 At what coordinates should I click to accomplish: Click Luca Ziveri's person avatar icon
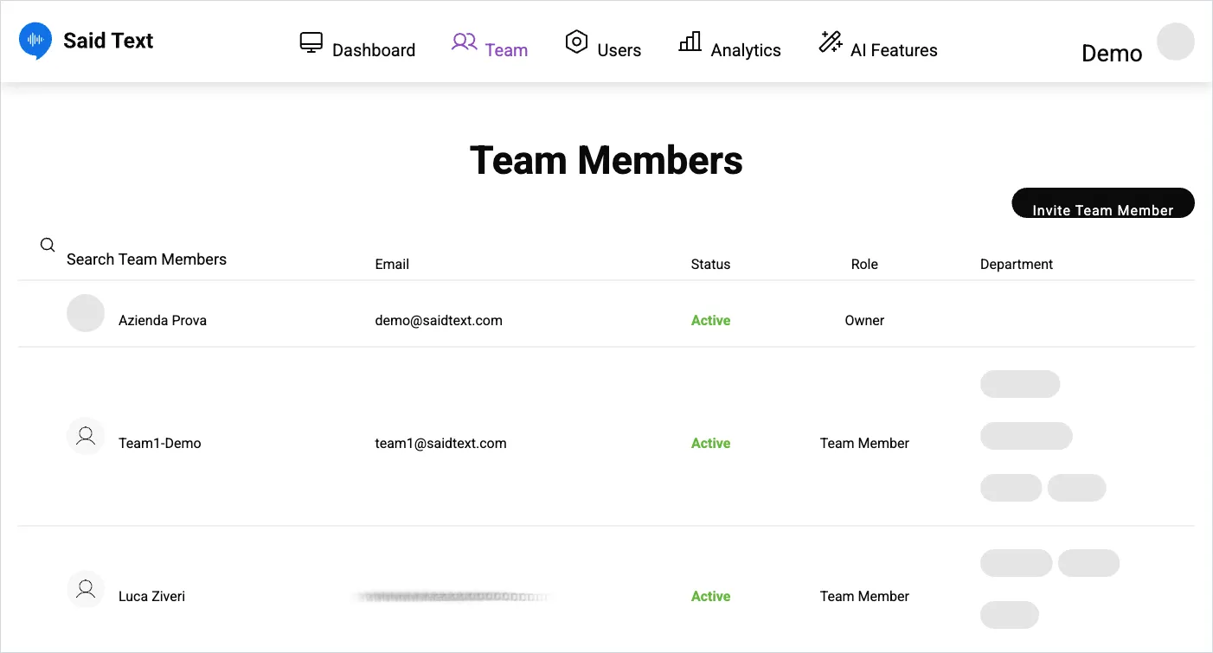[x=86, y=589]
